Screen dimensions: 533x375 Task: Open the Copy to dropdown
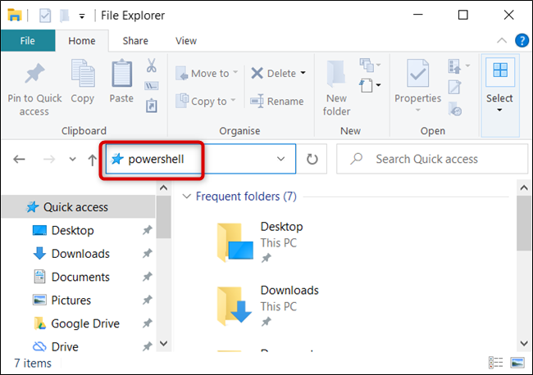click(233, 101)
